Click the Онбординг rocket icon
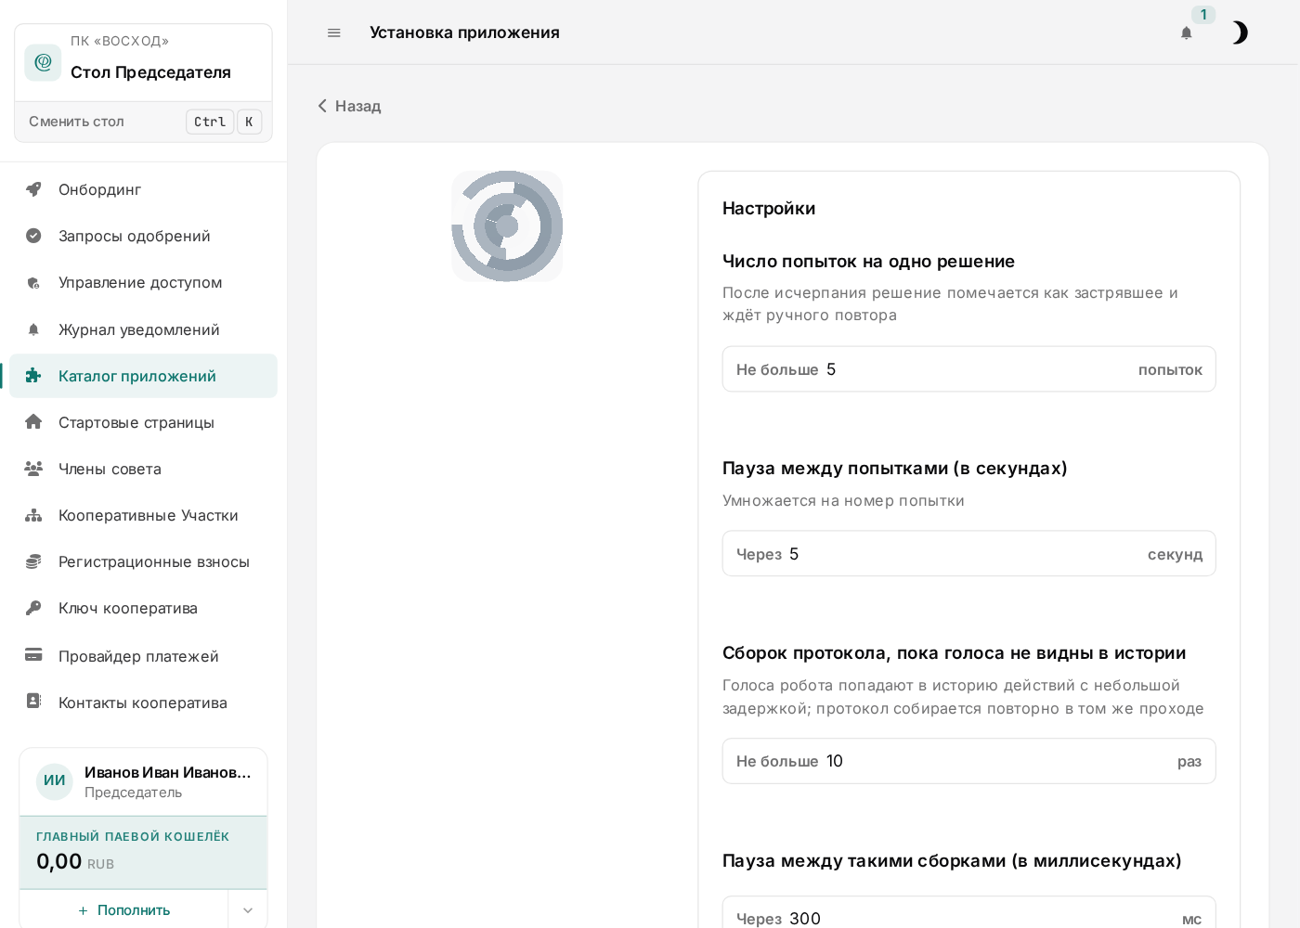This screenshot has height=928, width=1300. click(x=33, y=189)
